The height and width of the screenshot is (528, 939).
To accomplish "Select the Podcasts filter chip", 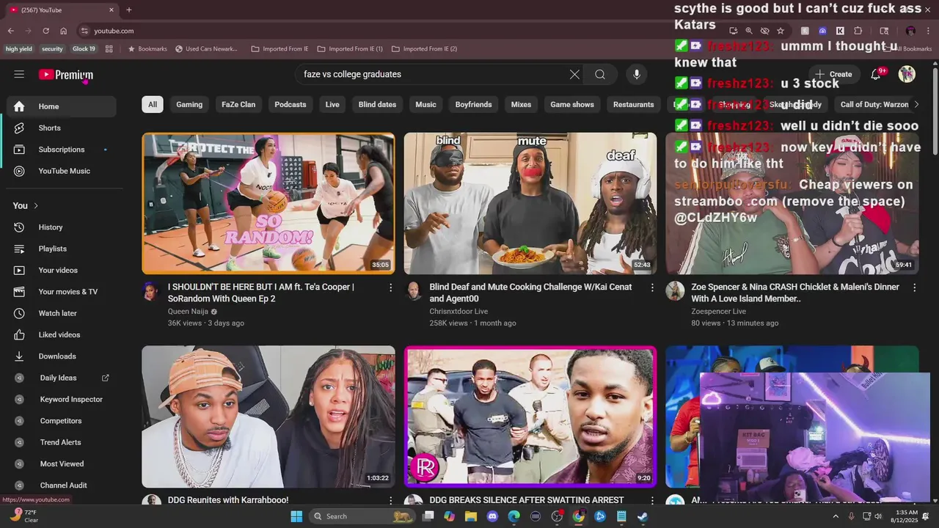I will (x=291, y=104).
